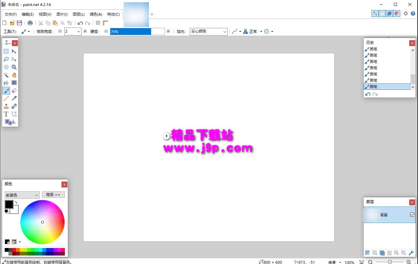
Task: Open the 工具(T) tool chooser dropdown
Action: tap(25, 31)
